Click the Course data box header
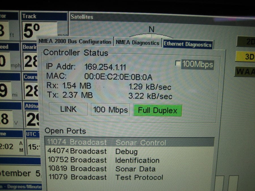 tap(30, 77)
